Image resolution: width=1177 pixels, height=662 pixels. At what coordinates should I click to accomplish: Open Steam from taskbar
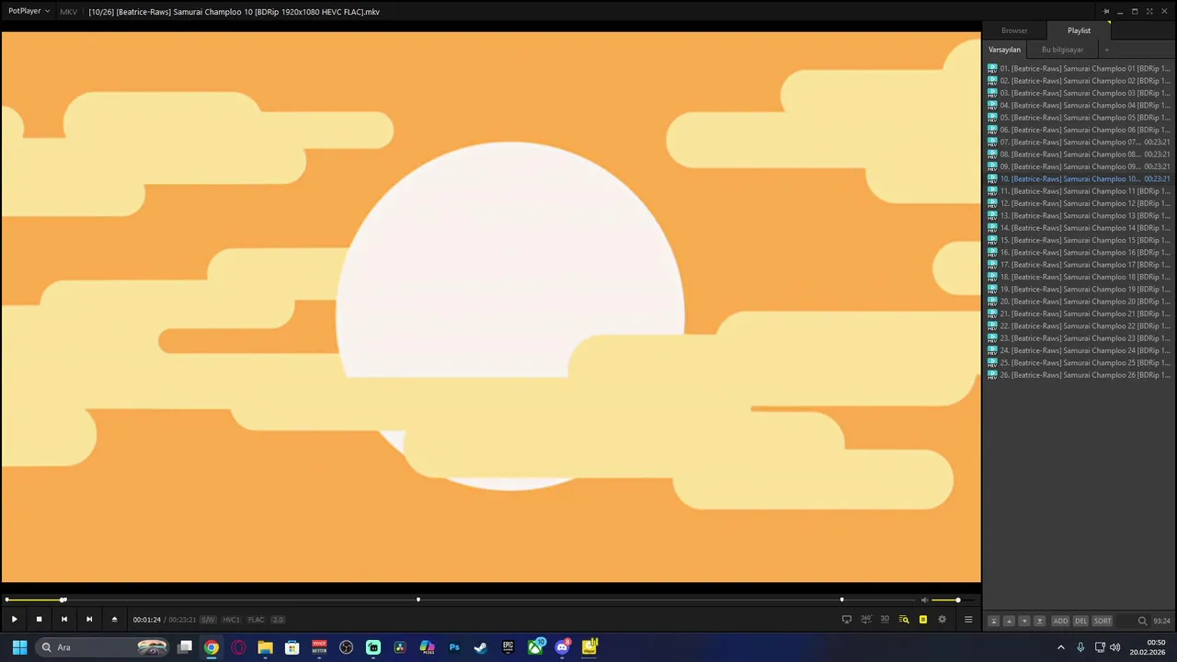pyautogui.click(x=481, y=647)
